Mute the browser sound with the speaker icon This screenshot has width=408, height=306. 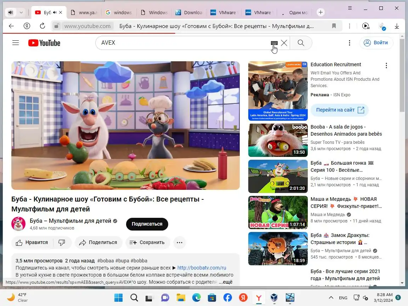(10, 12)
